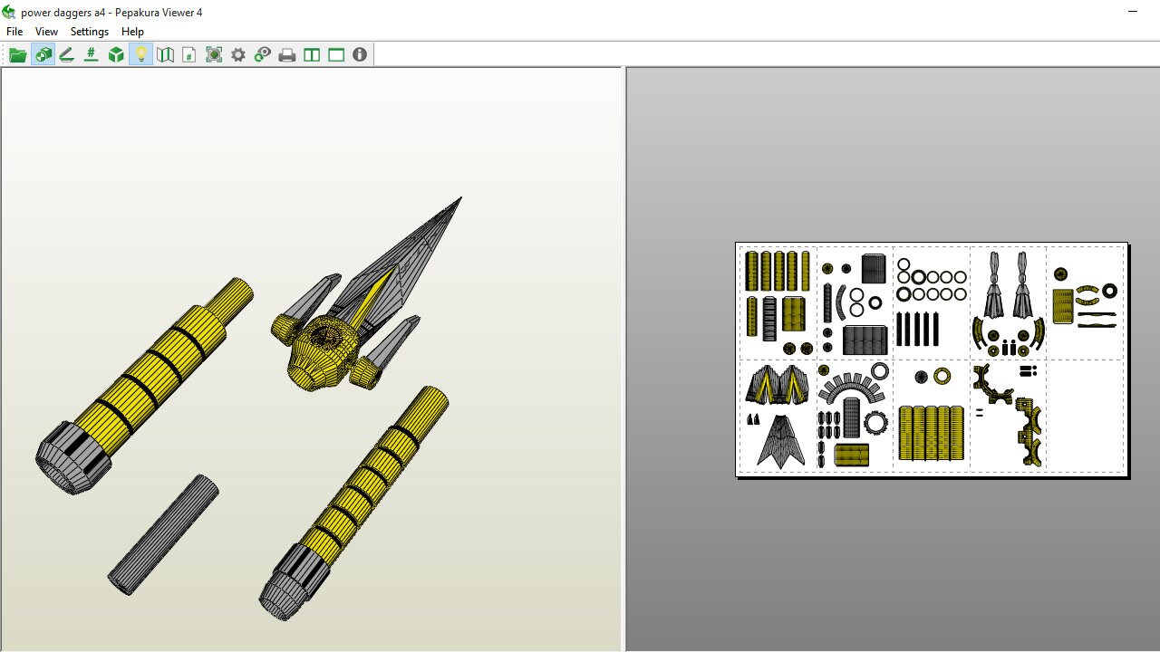Click the Print icon on the toolbar
Image resolution: width=1160 pixels, height=652 pixels.
[x=286, y=53]
